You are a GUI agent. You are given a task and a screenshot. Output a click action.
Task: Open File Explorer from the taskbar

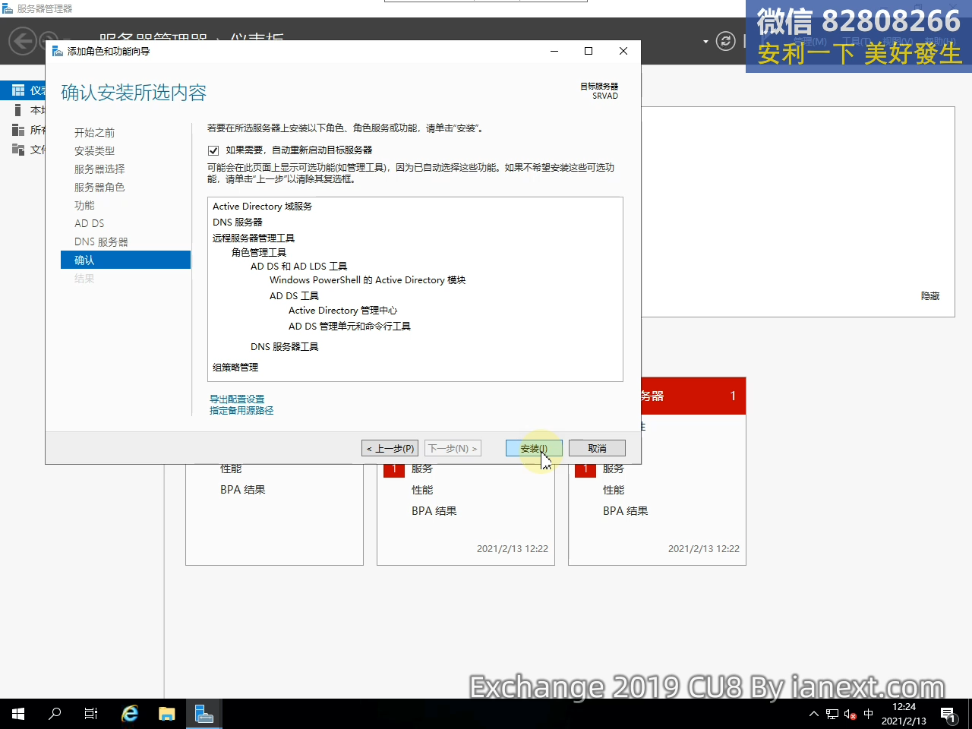[x=167, y=714]
